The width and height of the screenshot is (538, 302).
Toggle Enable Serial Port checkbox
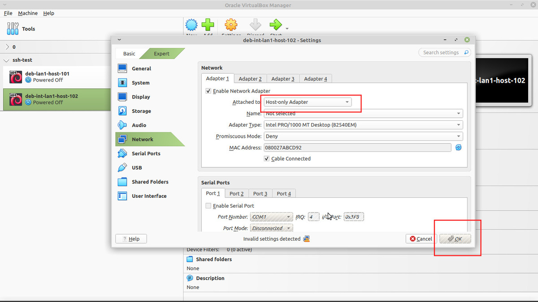point(208,206)
